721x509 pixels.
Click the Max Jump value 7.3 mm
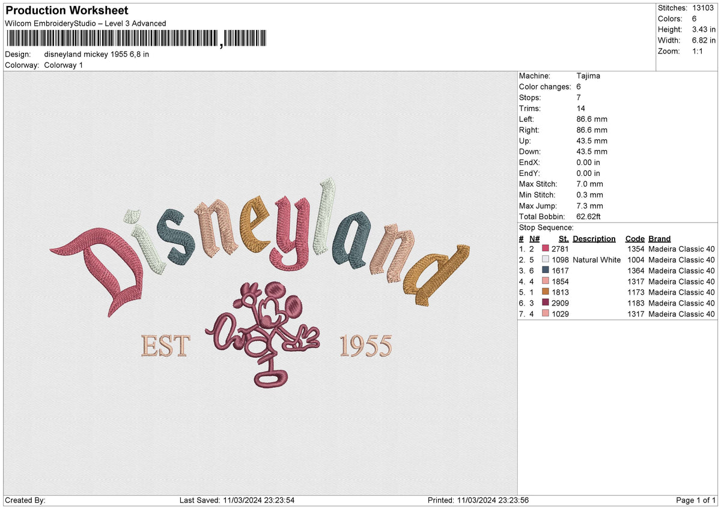[x=589, y=205]
